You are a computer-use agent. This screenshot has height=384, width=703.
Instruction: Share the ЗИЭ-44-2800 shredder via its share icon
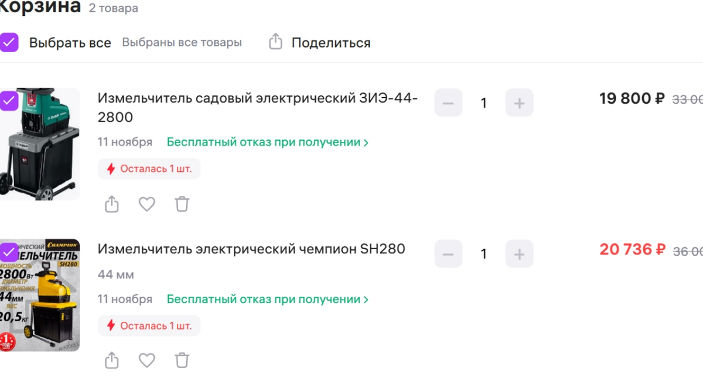[x=111, y=203]
